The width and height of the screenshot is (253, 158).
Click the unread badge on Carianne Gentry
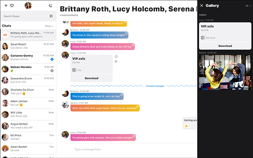pos(52,59)
